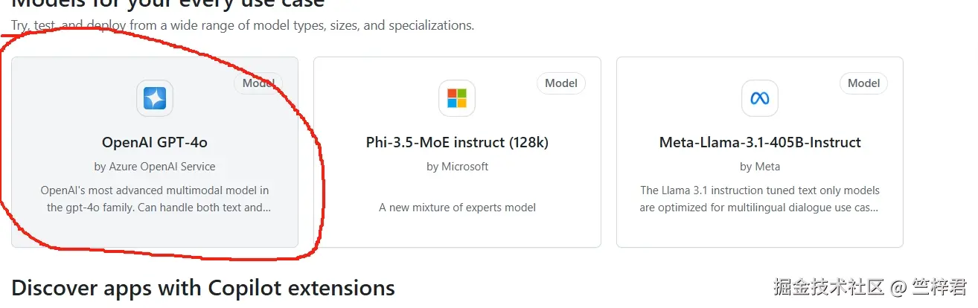The height and width of the screenshot is (308, 978).
Task: Click the Meta infinity logo icon
Action: pos(760,98)
